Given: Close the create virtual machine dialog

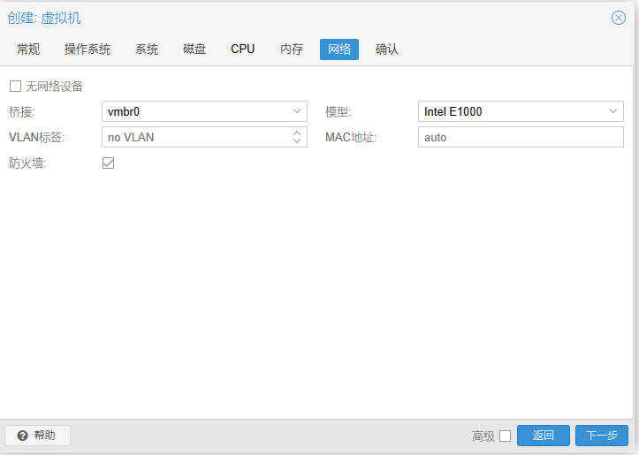Looking at the screenshot, I should coord(618,18).
